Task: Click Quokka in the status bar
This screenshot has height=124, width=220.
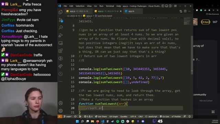Action: tap(124, 116)
